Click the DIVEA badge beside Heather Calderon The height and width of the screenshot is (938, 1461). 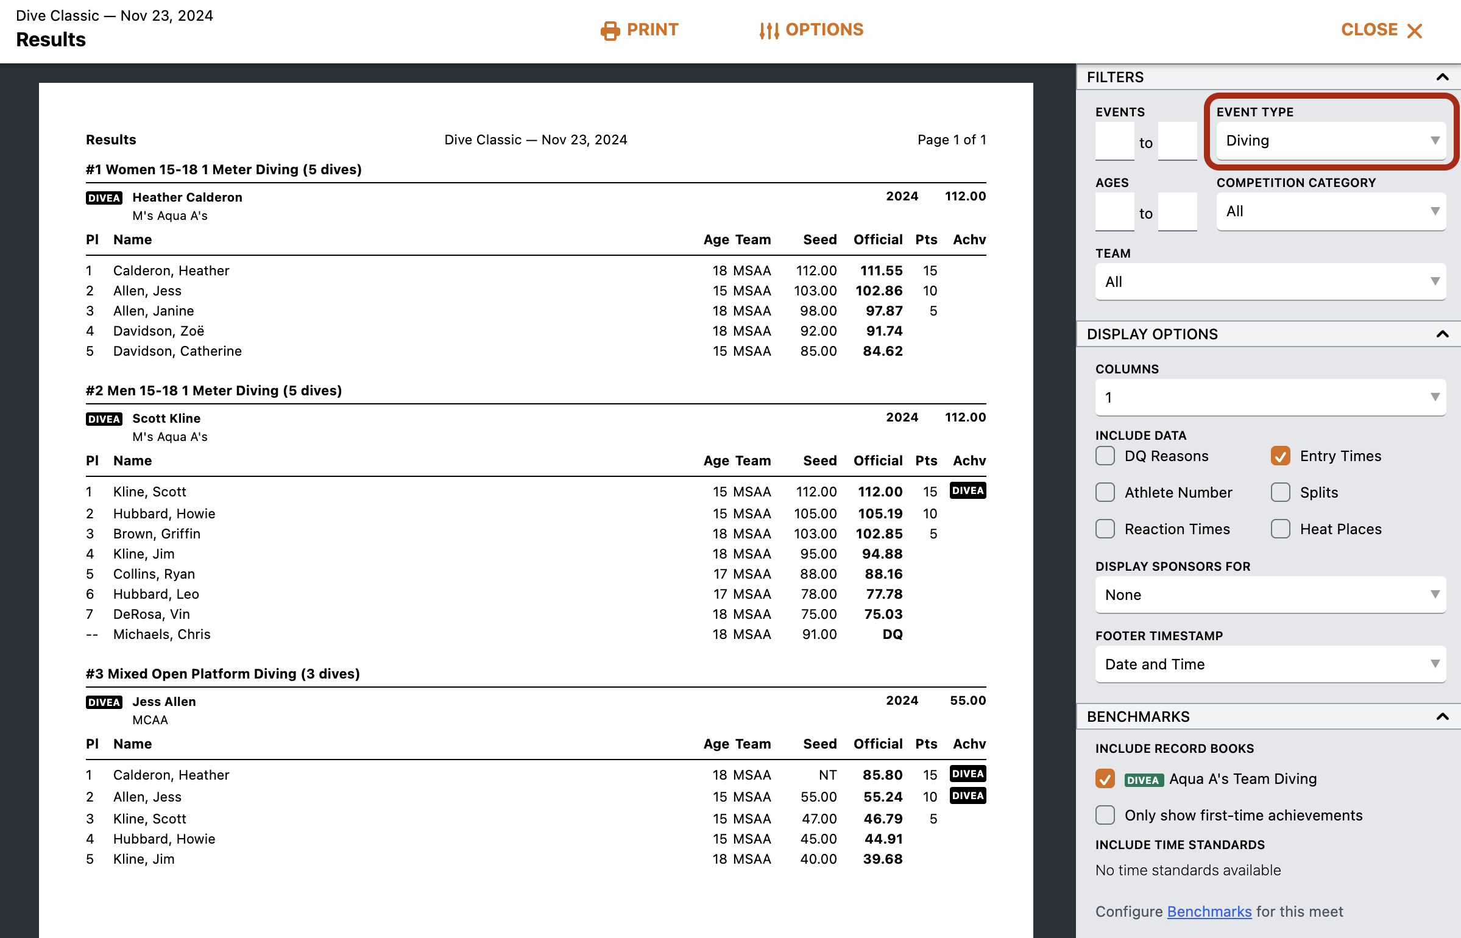pos(104,198)
